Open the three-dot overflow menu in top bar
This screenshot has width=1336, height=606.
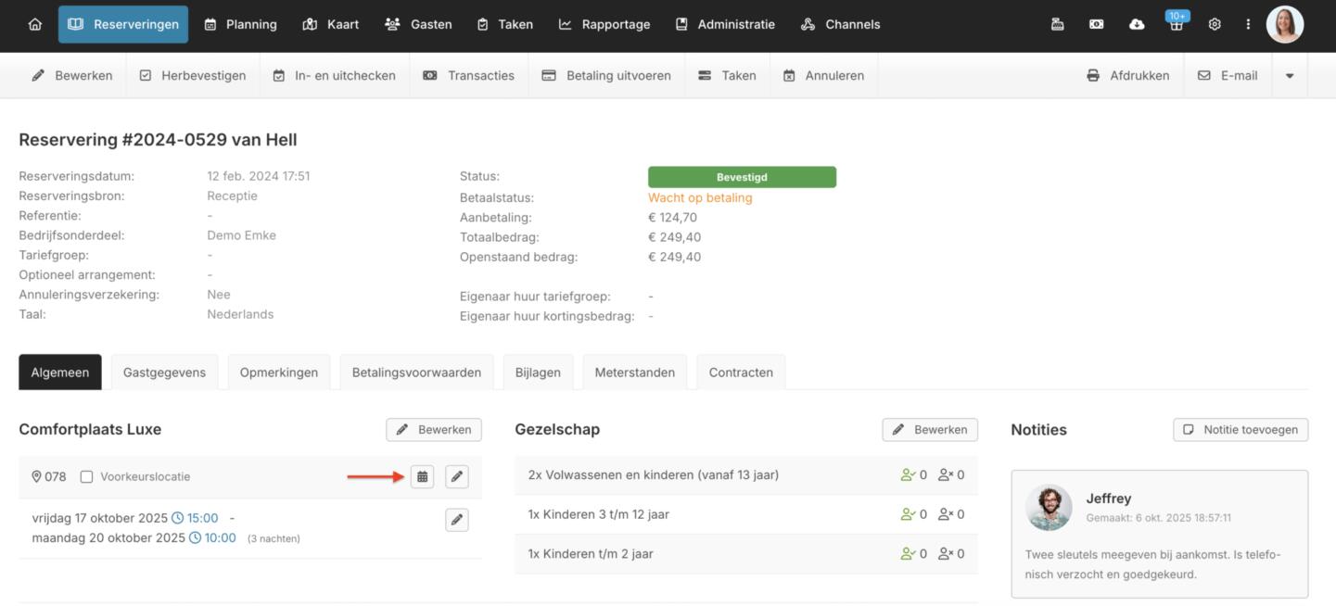pyautogui.click(x=1248, y=25)
